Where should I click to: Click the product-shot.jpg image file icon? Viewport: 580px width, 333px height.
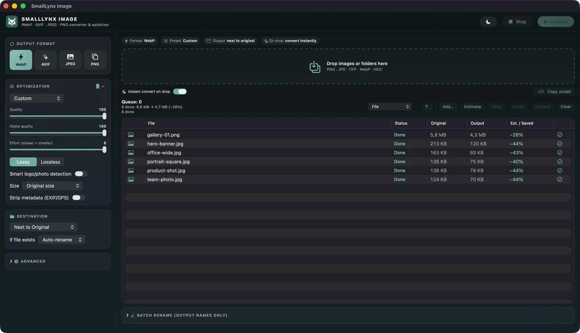131,170
